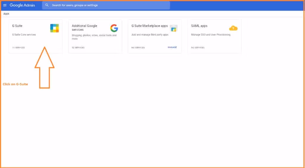
Task: Click No Services label on SAML apps card
Action: [198, 47]
